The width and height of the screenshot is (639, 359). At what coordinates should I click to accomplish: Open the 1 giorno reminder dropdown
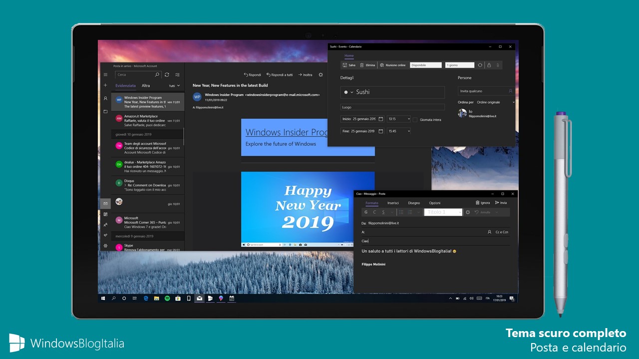[x=460, y=65]
